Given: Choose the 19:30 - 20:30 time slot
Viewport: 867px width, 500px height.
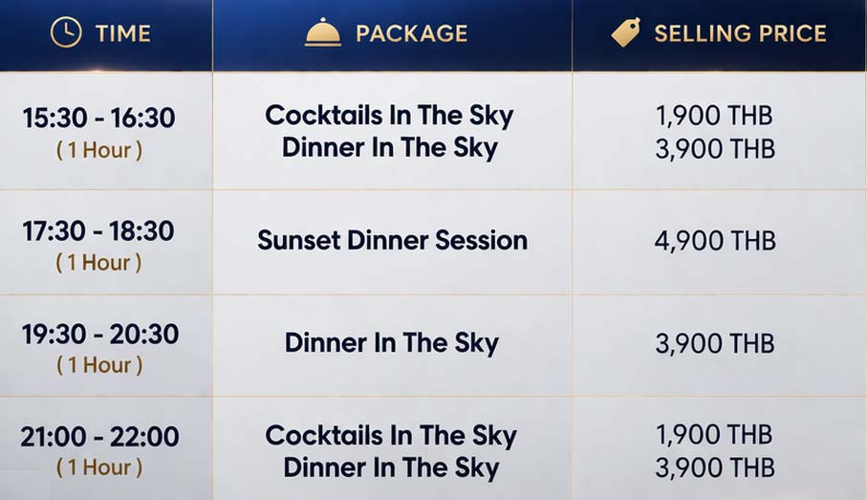Looking at the screenshot, I should [x=100, y=334].
